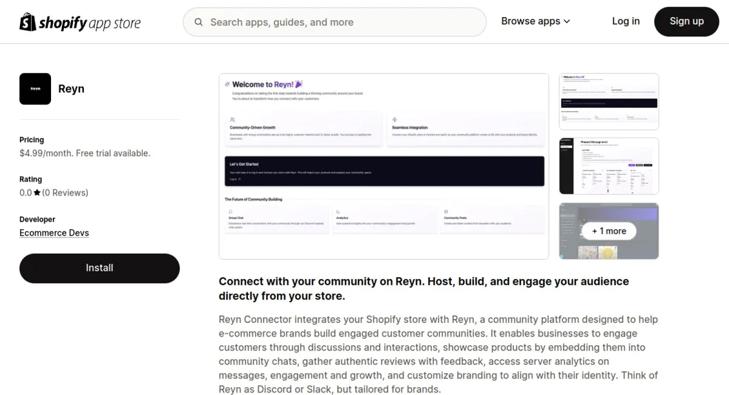Screen dimensions: 729x395
Task: Click the magnifying glass search icon
Action: (199, 22)
